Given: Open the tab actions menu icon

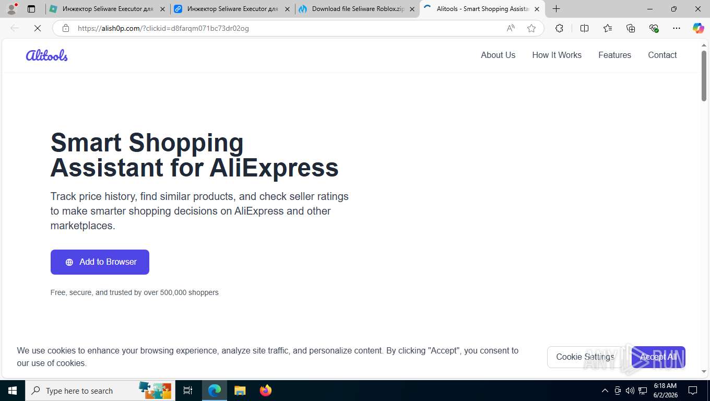Looking at the screenshot, I should tap(31, 9).
